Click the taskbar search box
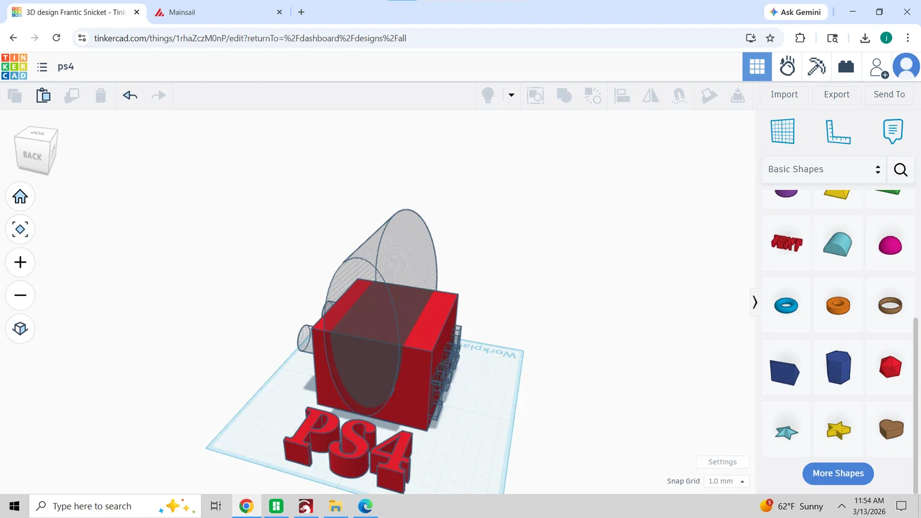This screenshot has width=921, height=518. click(x=115, y=506)
